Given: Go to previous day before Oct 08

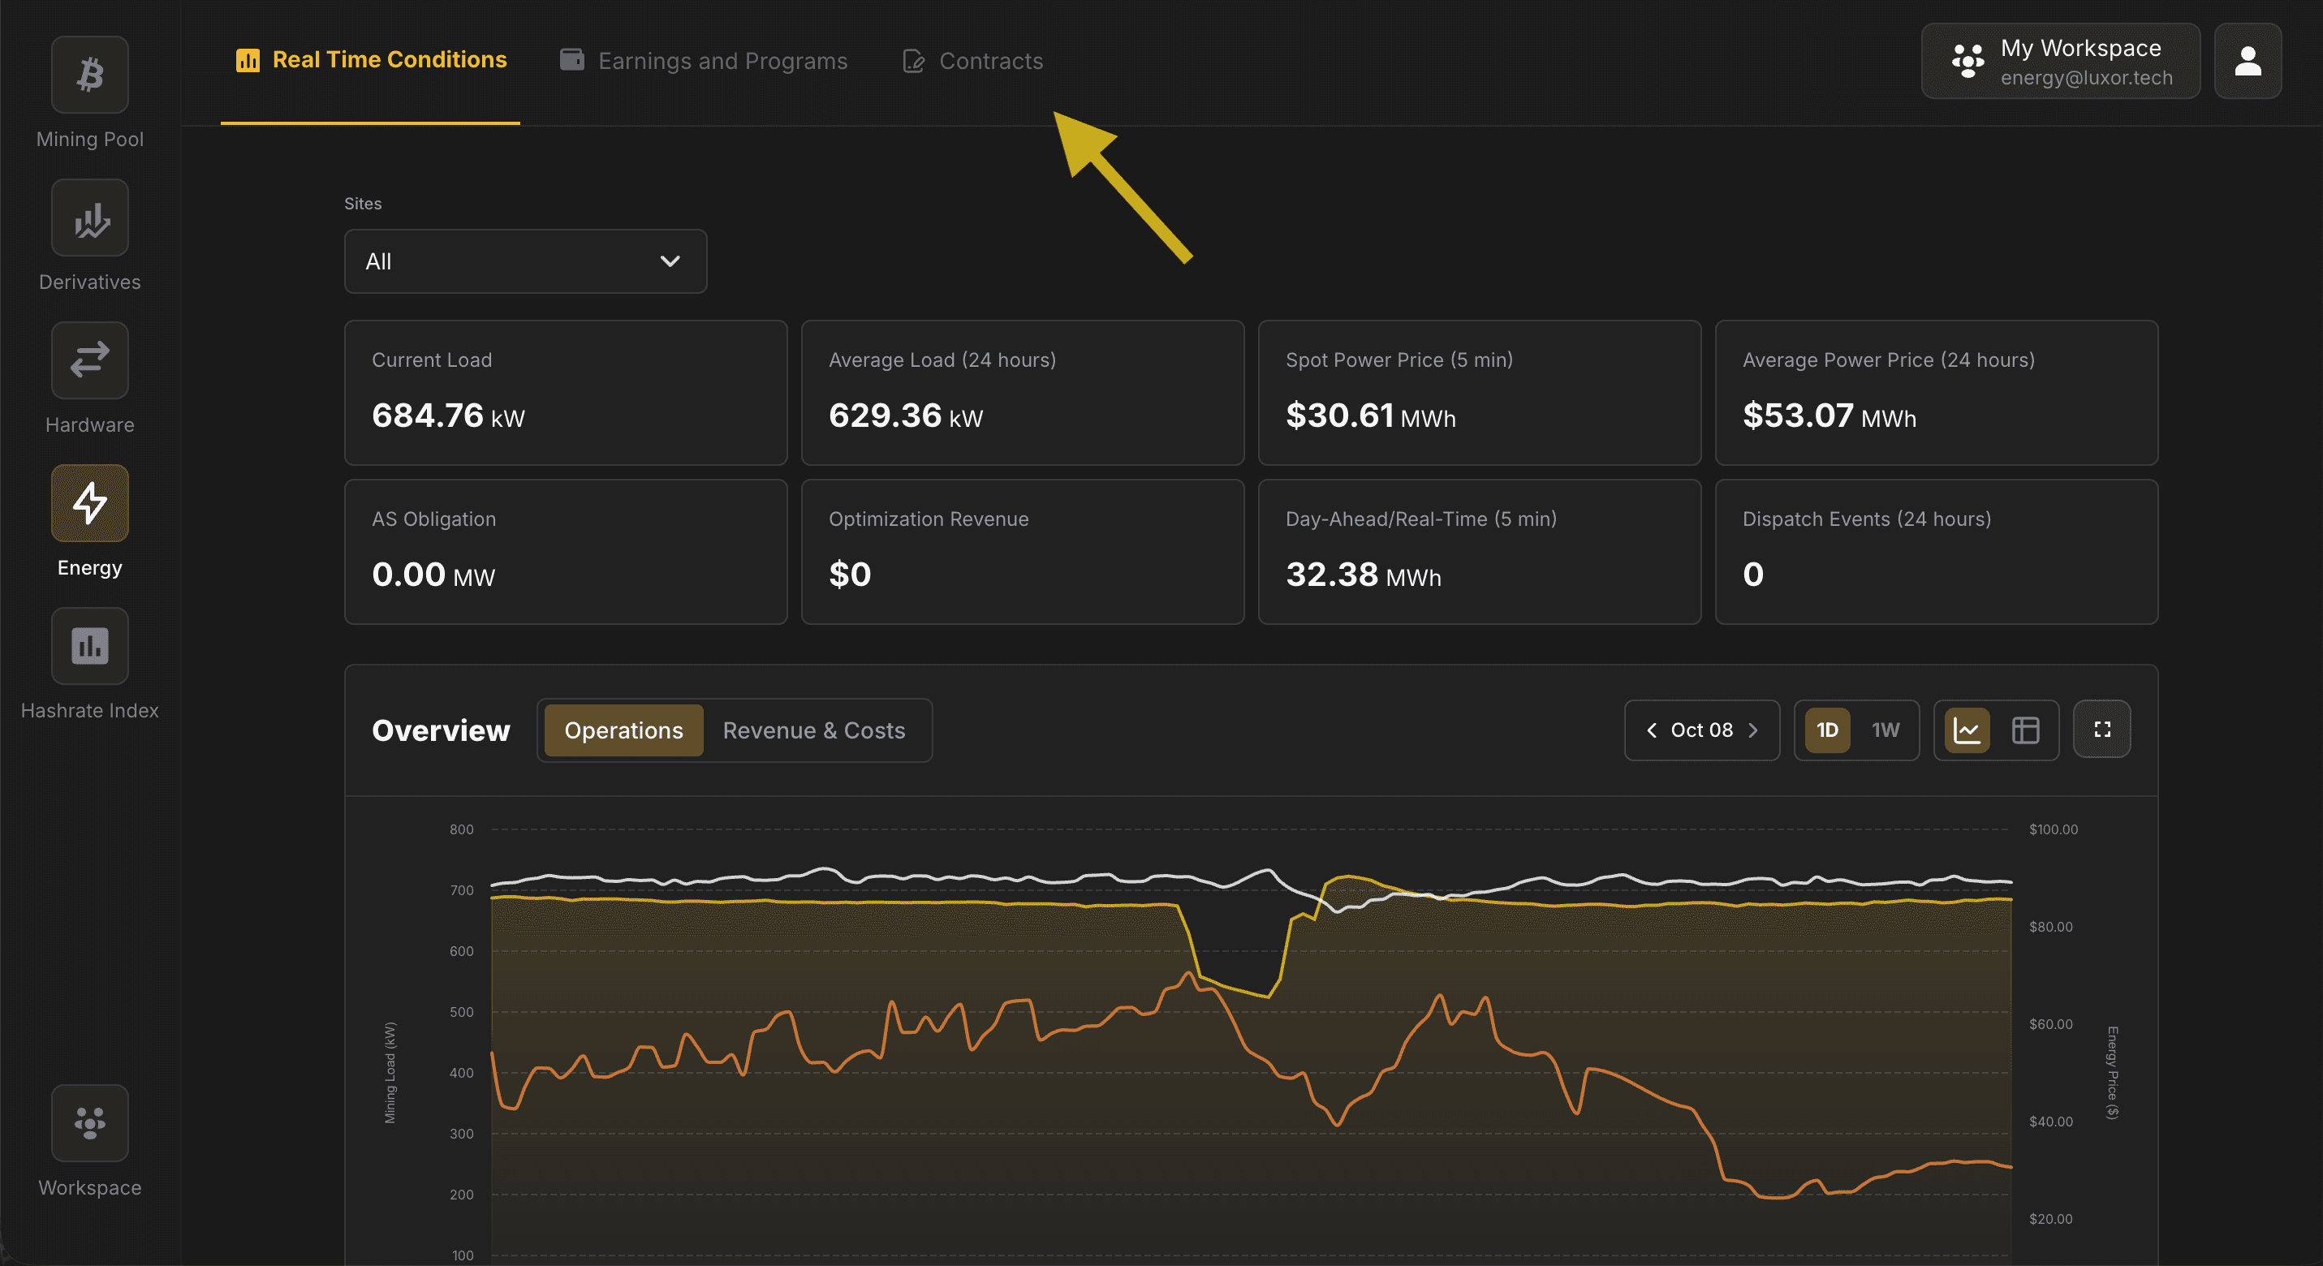Looking at the screenshot, I should [x=1651, y=730].
